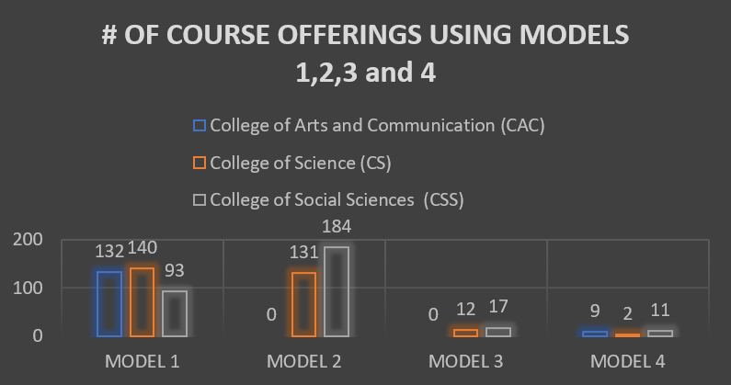Select the gray Model 4 bar labeled 11

660,334
